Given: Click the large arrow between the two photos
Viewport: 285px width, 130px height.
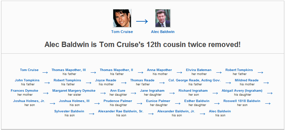Looking at the screenshot, I should pyautogui.click(x=142, y=22).
